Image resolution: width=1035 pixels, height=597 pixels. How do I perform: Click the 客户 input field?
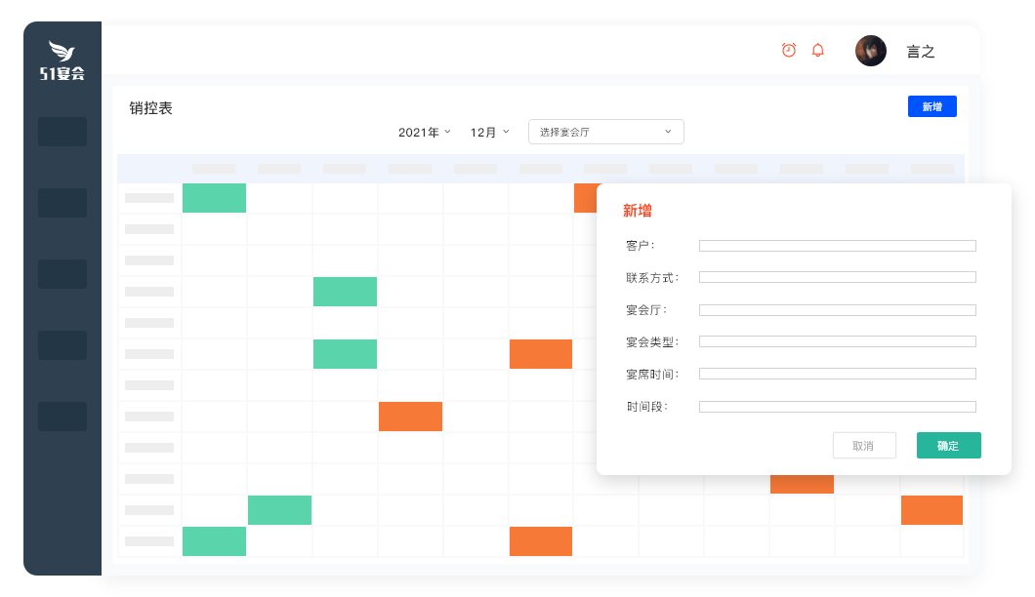[837, 246]
